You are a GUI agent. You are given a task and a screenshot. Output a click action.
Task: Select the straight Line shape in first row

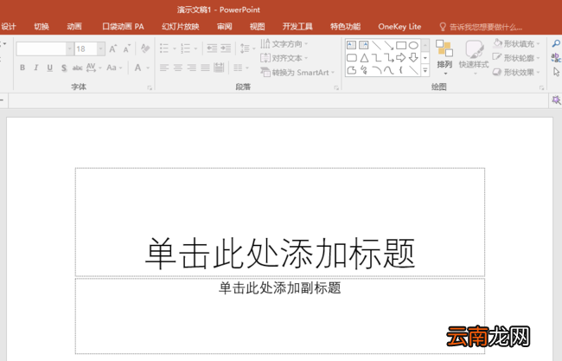[x=376, y=45]
